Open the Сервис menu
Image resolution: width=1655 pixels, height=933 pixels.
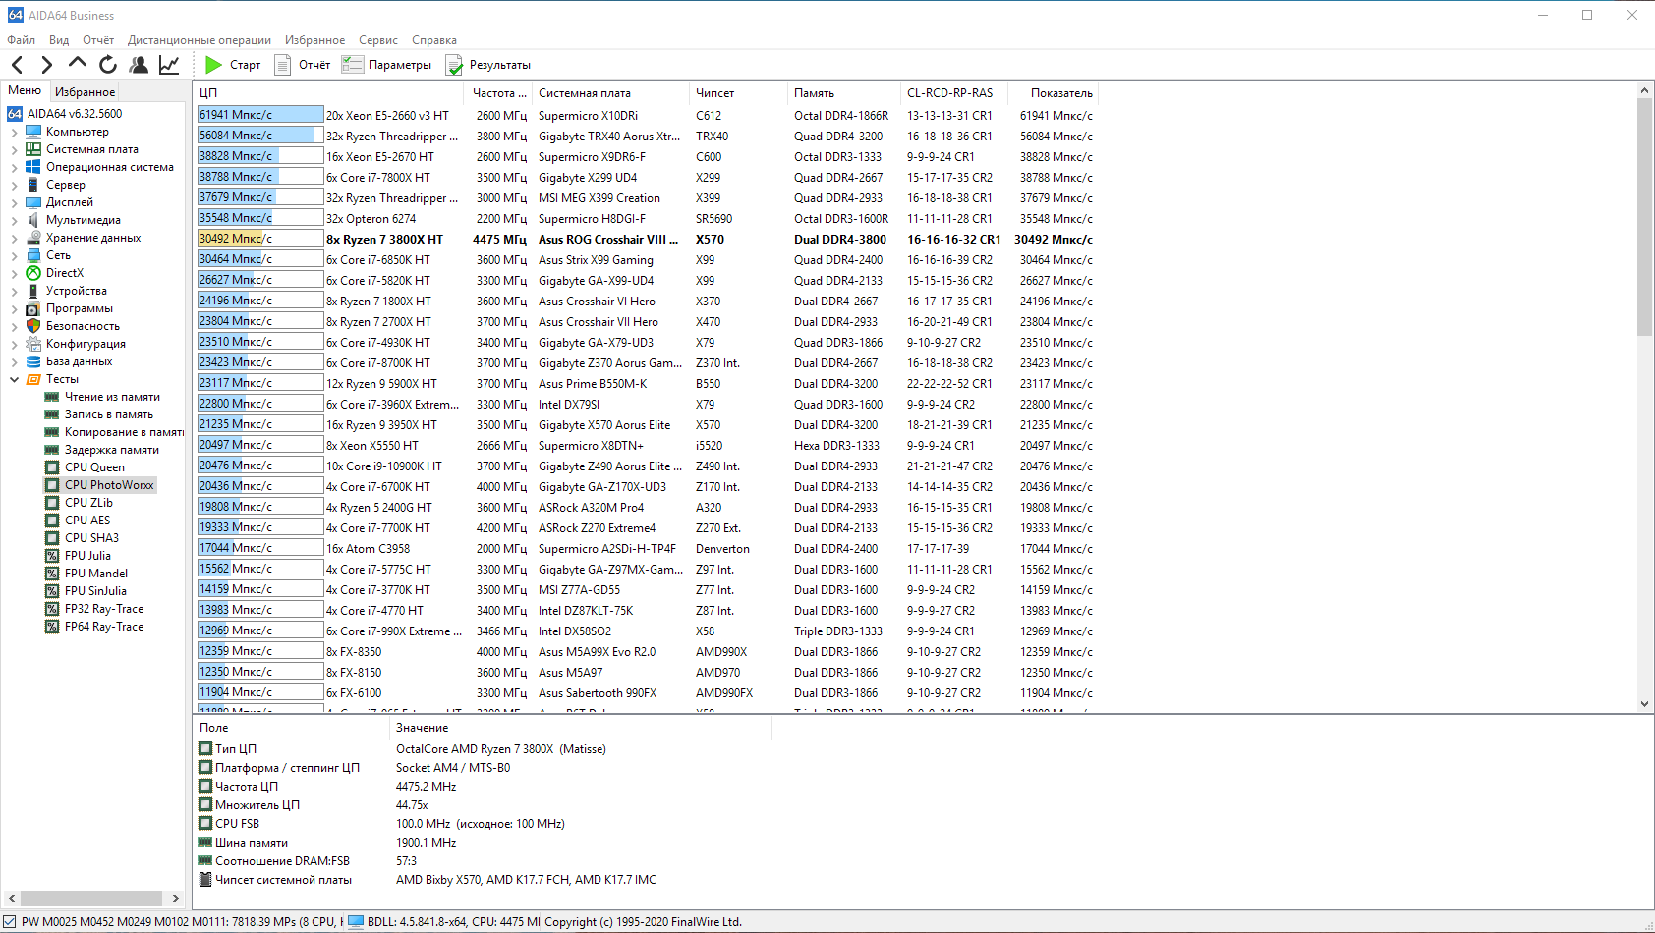pos(378,40)
